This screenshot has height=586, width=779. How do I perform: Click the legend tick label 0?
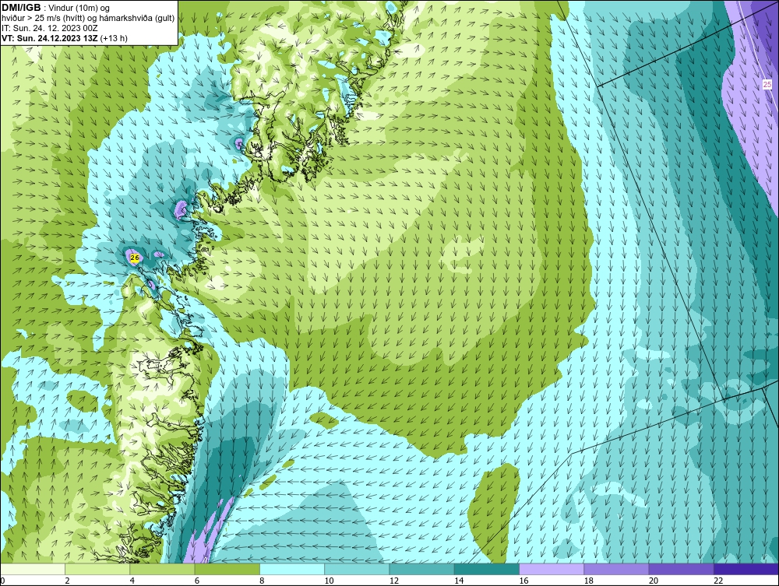pos(2,581)
